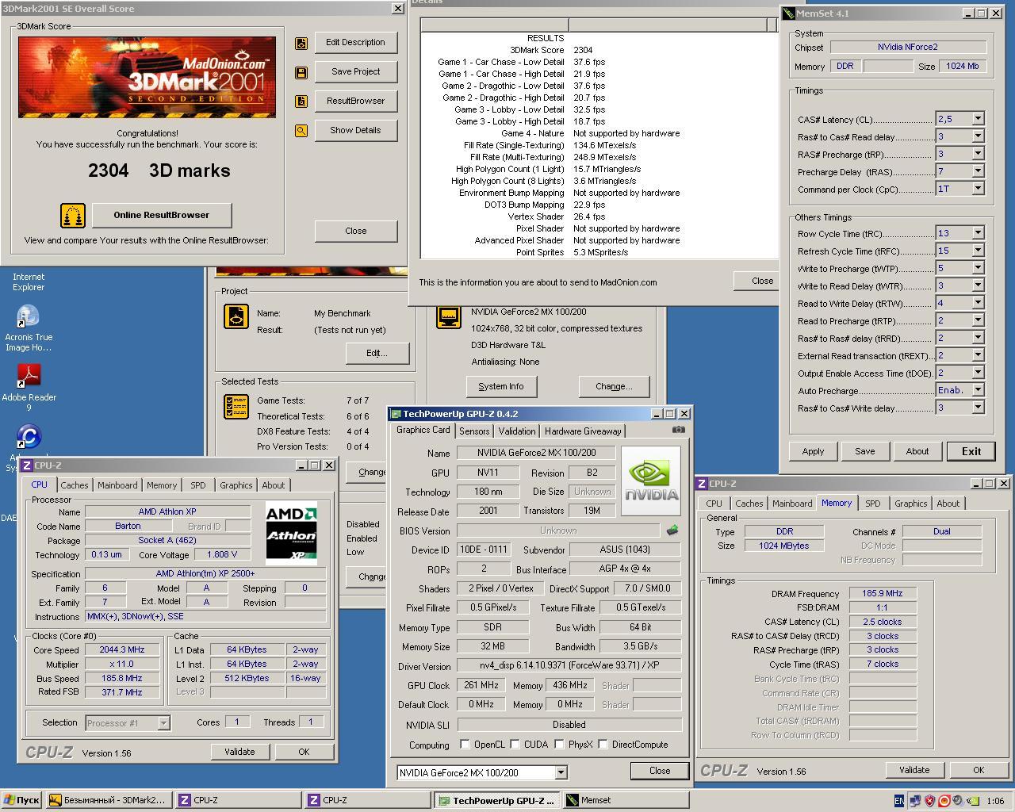The image size is (1015, 812).
Task: Open the RAS# Precharge (tRP) dropdown
Action: click(978, 154)
